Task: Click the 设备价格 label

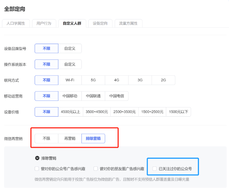Action: [12, 112]
